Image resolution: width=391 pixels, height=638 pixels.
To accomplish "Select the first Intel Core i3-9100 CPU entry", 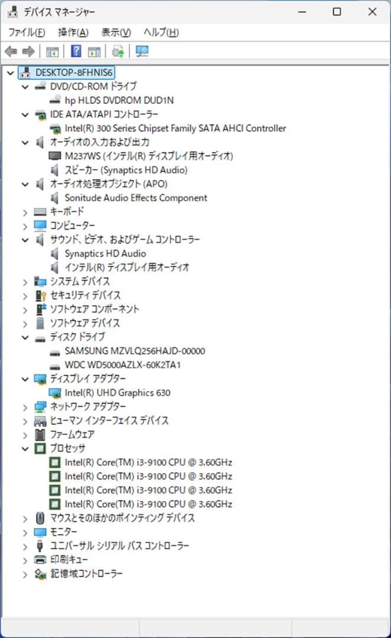I will coord(148,462).
